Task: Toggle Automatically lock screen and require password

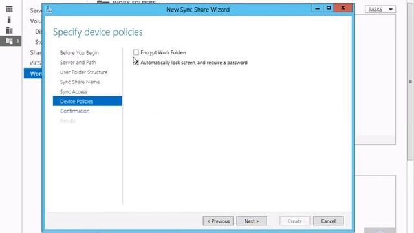Action: 136,63
